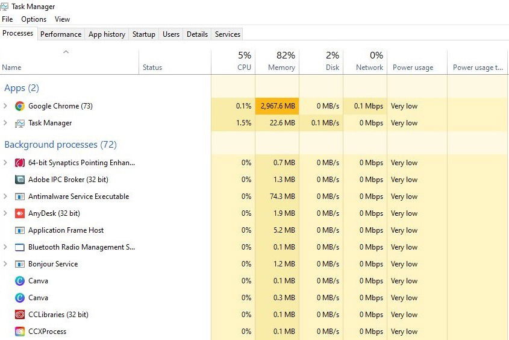This screenshot has width=509, height=340.
Task: Click the Task Manager process icon
Action: click(x=20, y=123)
